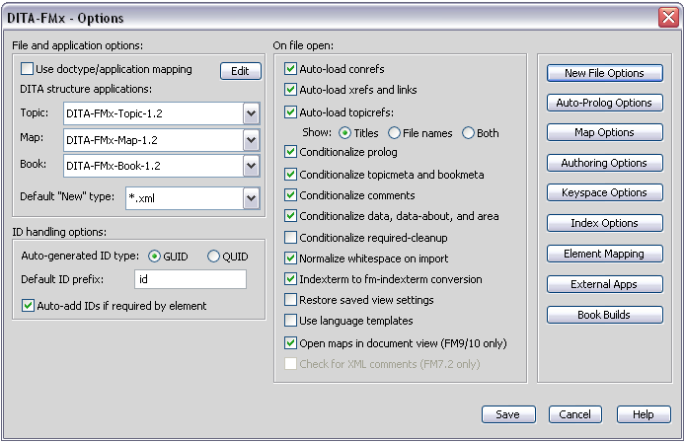Enable Use doctype/application mapping checkbox
This screenshot has width=685, height=443.
pyautogui.click(x=28, y=70)
